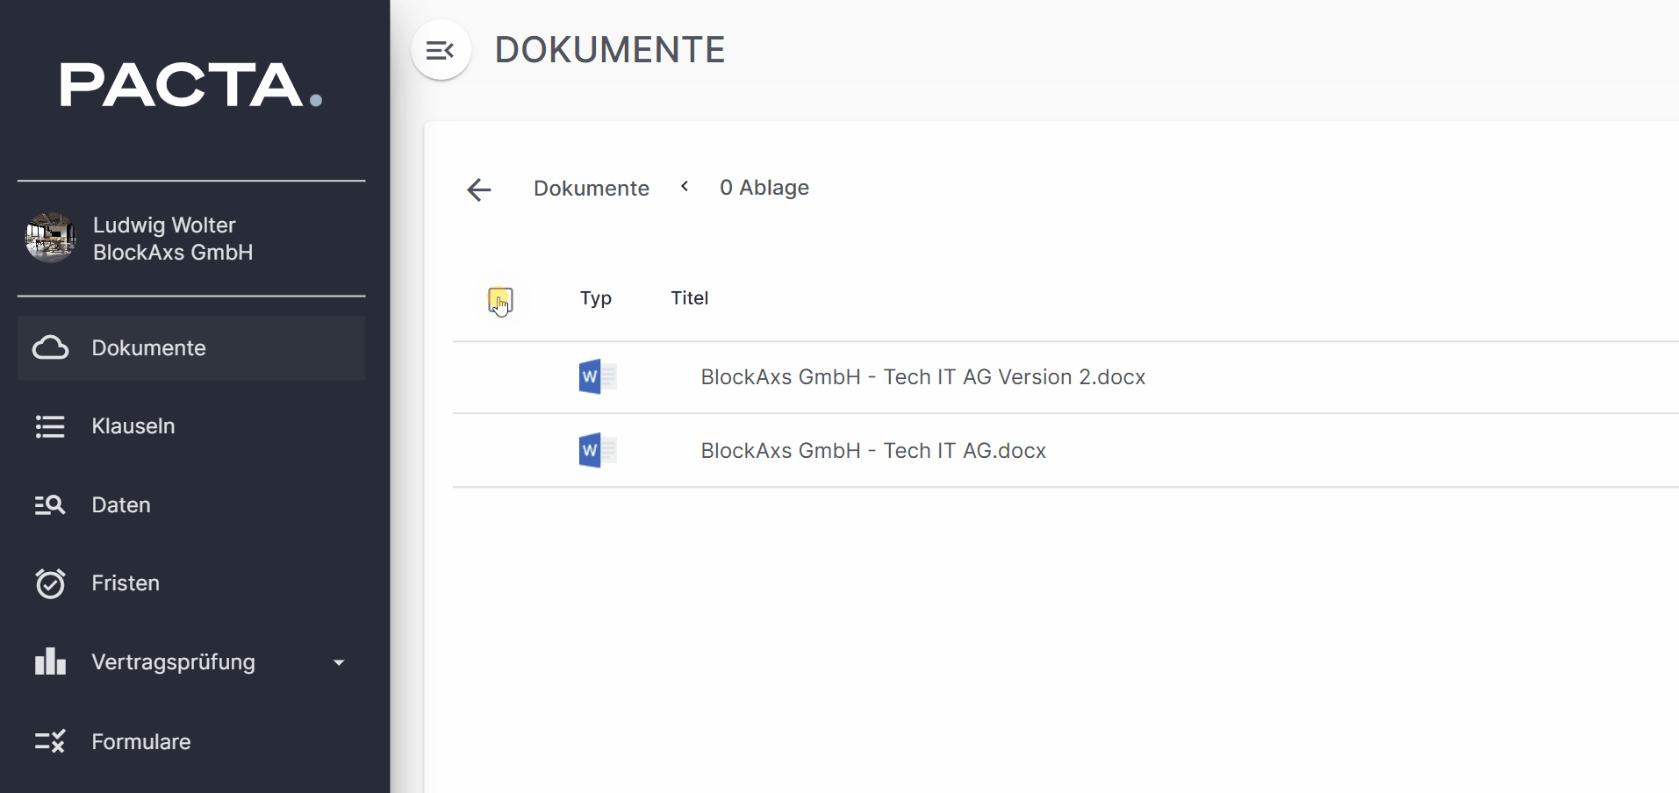Open the Dokumente menu item in the sidebar
1679x793 pixels.
(191, 348)
